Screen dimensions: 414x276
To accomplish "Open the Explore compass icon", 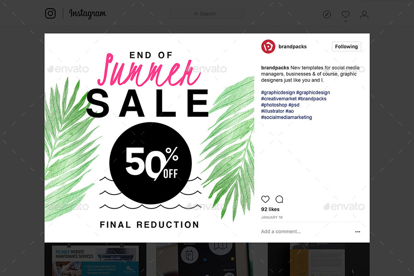I will [327, 14].
